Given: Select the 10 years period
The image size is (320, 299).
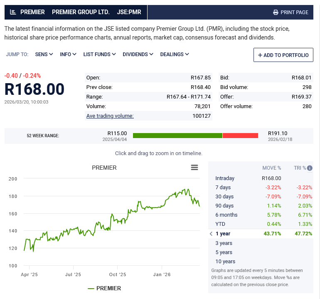Looking at the screenshot, I should pyautogui.click(x=261, y=262).
